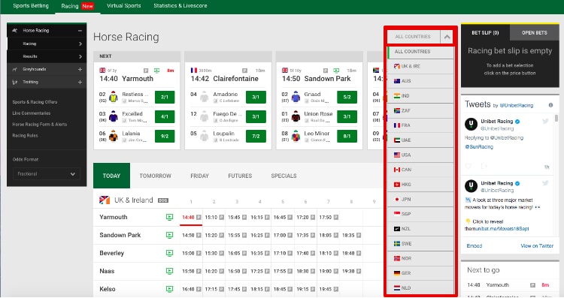Image resolution: width=564 pixels, height=298 pixels.
Task: Select ZAF country filter
Action: point(420,110)
